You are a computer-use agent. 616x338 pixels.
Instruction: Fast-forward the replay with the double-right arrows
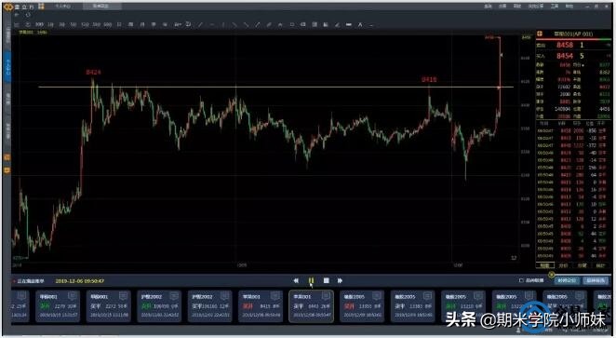click(340, 280)
